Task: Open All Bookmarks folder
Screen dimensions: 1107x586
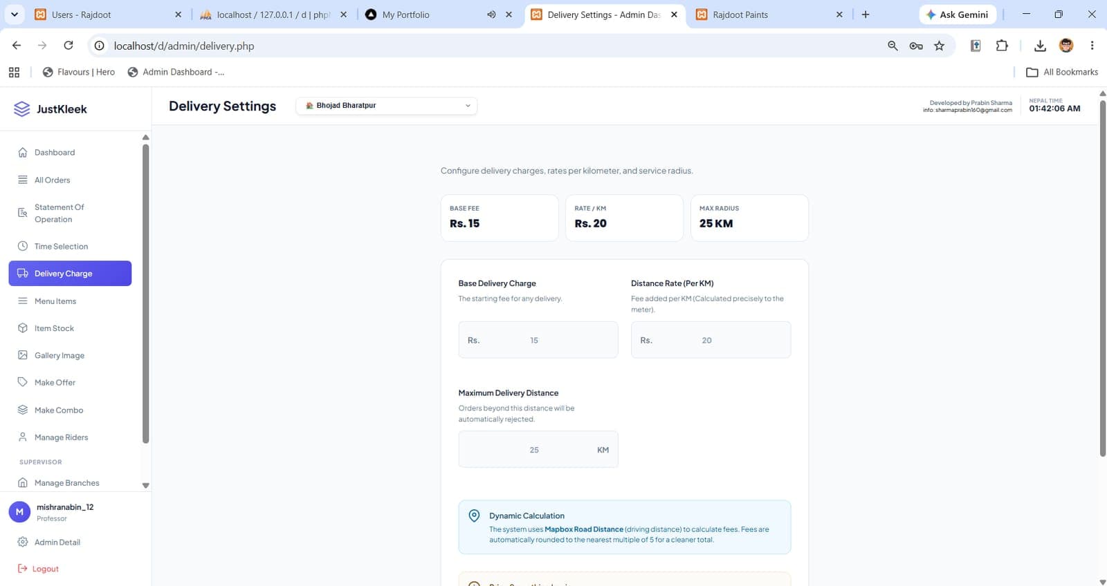Action: tap(1062, 72)
